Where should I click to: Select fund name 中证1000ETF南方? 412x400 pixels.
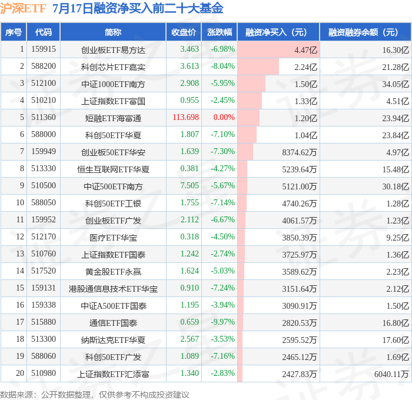[113, 84]
